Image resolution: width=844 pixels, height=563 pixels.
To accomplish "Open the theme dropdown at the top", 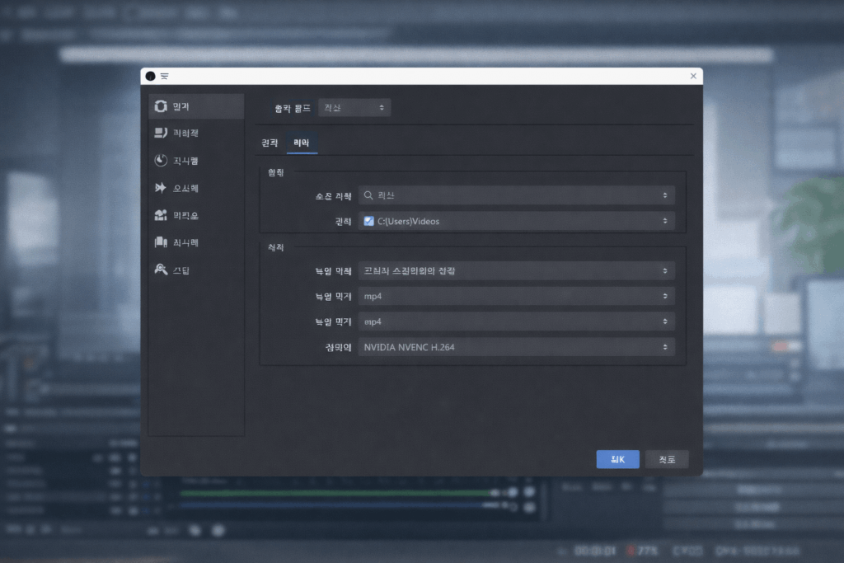I will (x=354, y=107).
